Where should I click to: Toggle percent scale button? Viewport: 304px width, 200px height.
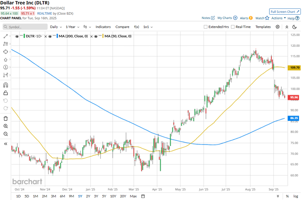(x=287, y=196)
